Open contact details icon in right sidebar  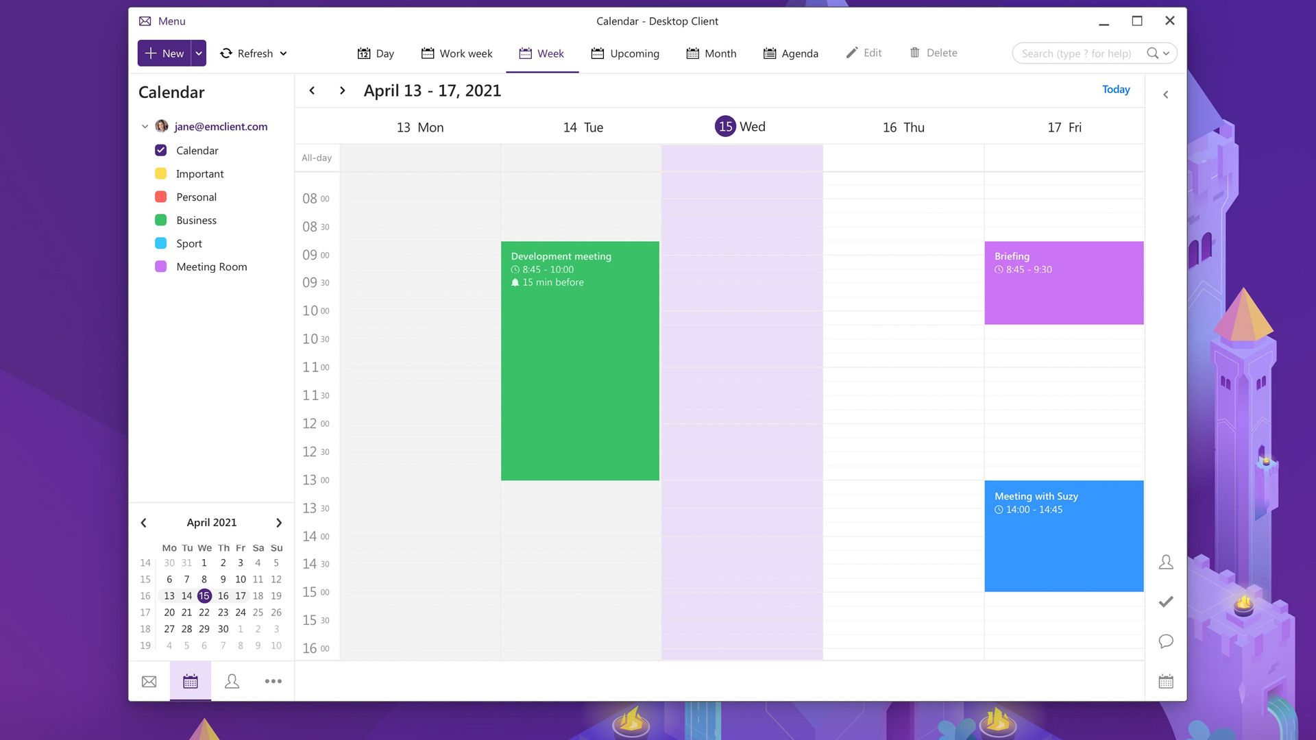click(1165, 563)
